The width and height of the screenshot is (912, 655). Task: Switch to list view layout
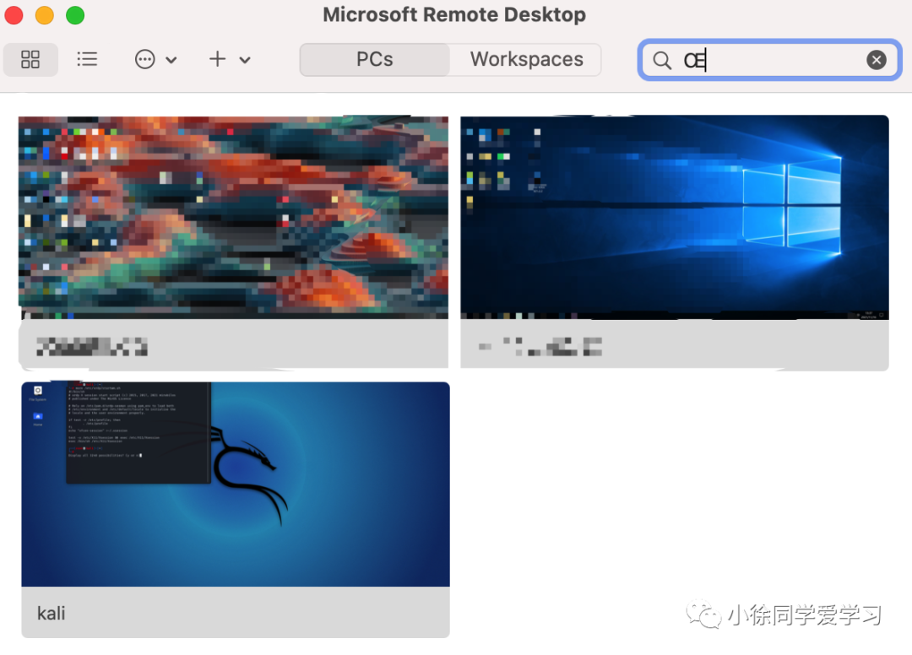(x=87, y=59)
